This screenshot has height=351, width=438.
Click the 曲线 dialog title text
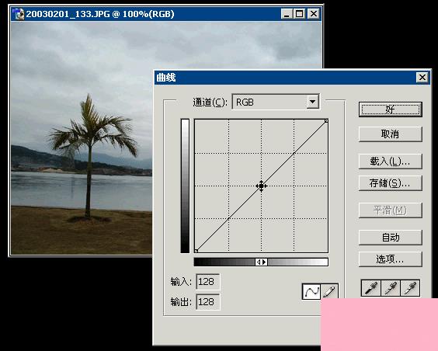pos(166,78)
